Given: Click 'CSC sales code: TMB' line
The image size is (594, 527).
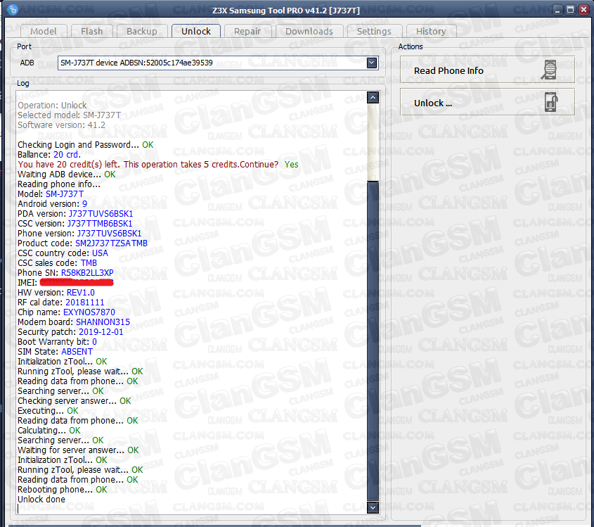Looking at the screenshot, I should 57,262.
